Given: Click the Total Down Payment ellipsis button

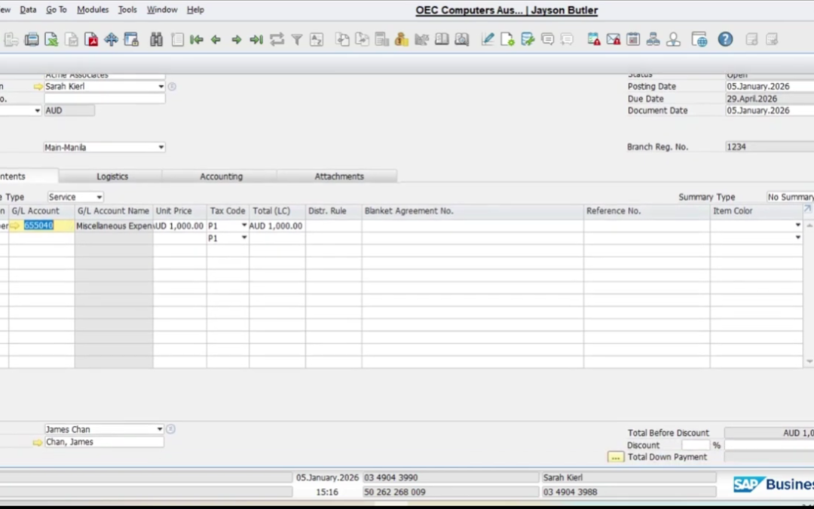Looking at the screenshot, I should (616, 457).
